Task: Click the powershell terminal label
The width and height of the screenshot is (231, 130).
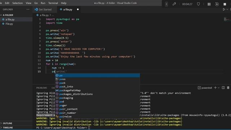Action: 205,88
